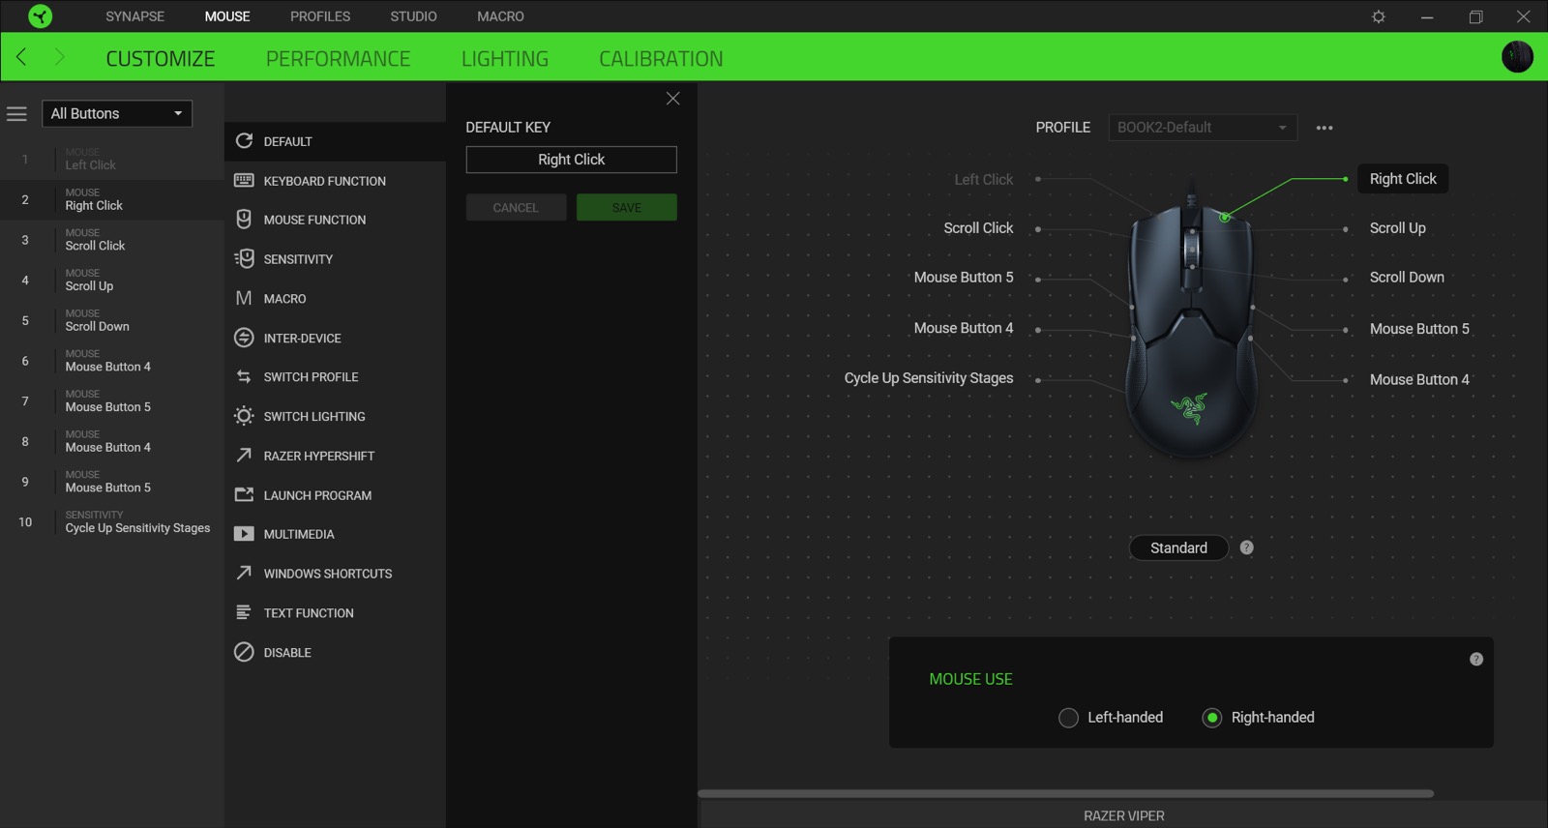Choose the Launch Program icon
Screen dimensions: 1548x828
tap(244, 495)
